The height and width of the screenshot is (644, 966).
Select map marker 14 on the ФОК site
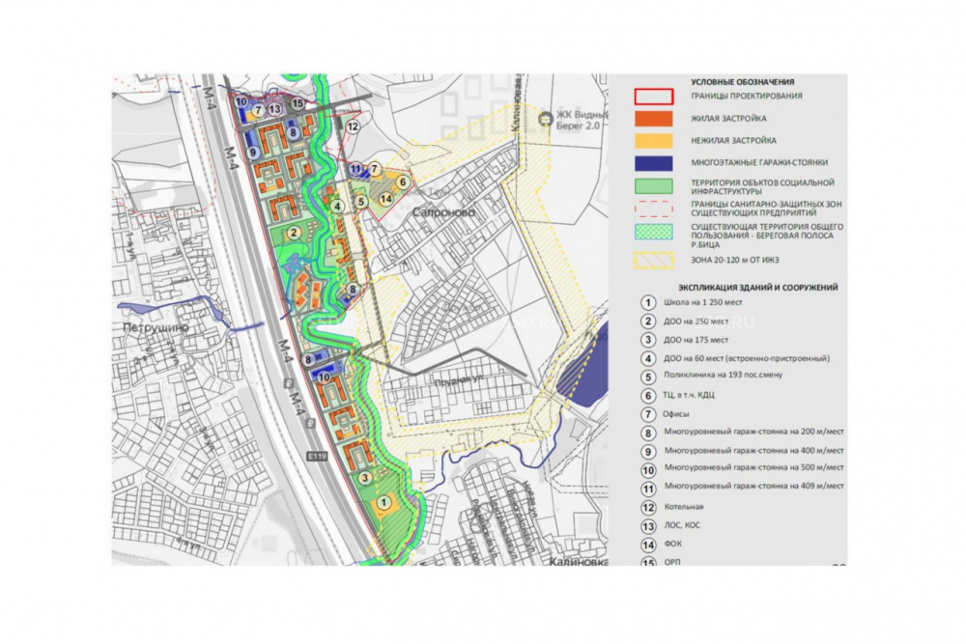pos(385,199)
